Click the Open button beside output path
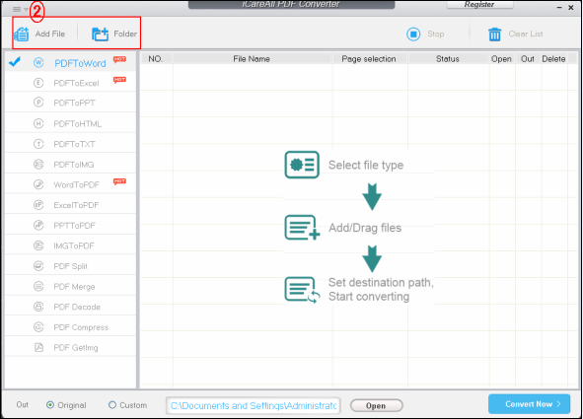Image resolution: width=583 pixels, height=419 pixels. click(x=376, y=405)
